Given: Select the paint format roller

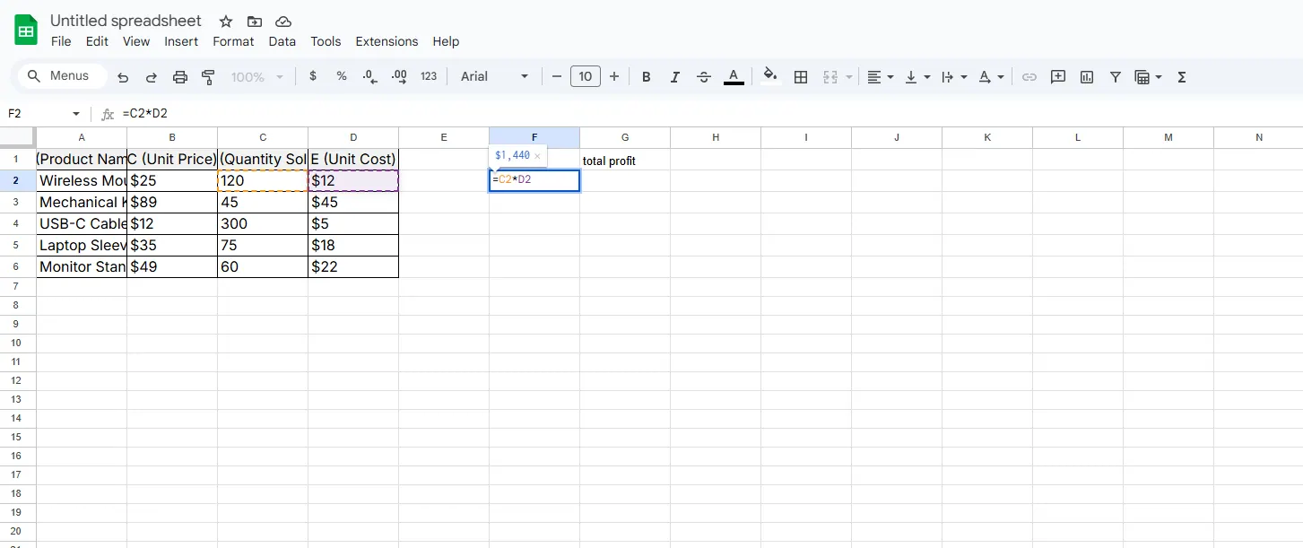Looking at the screenshot, I should pyautogui.click(x=208, y=77).
